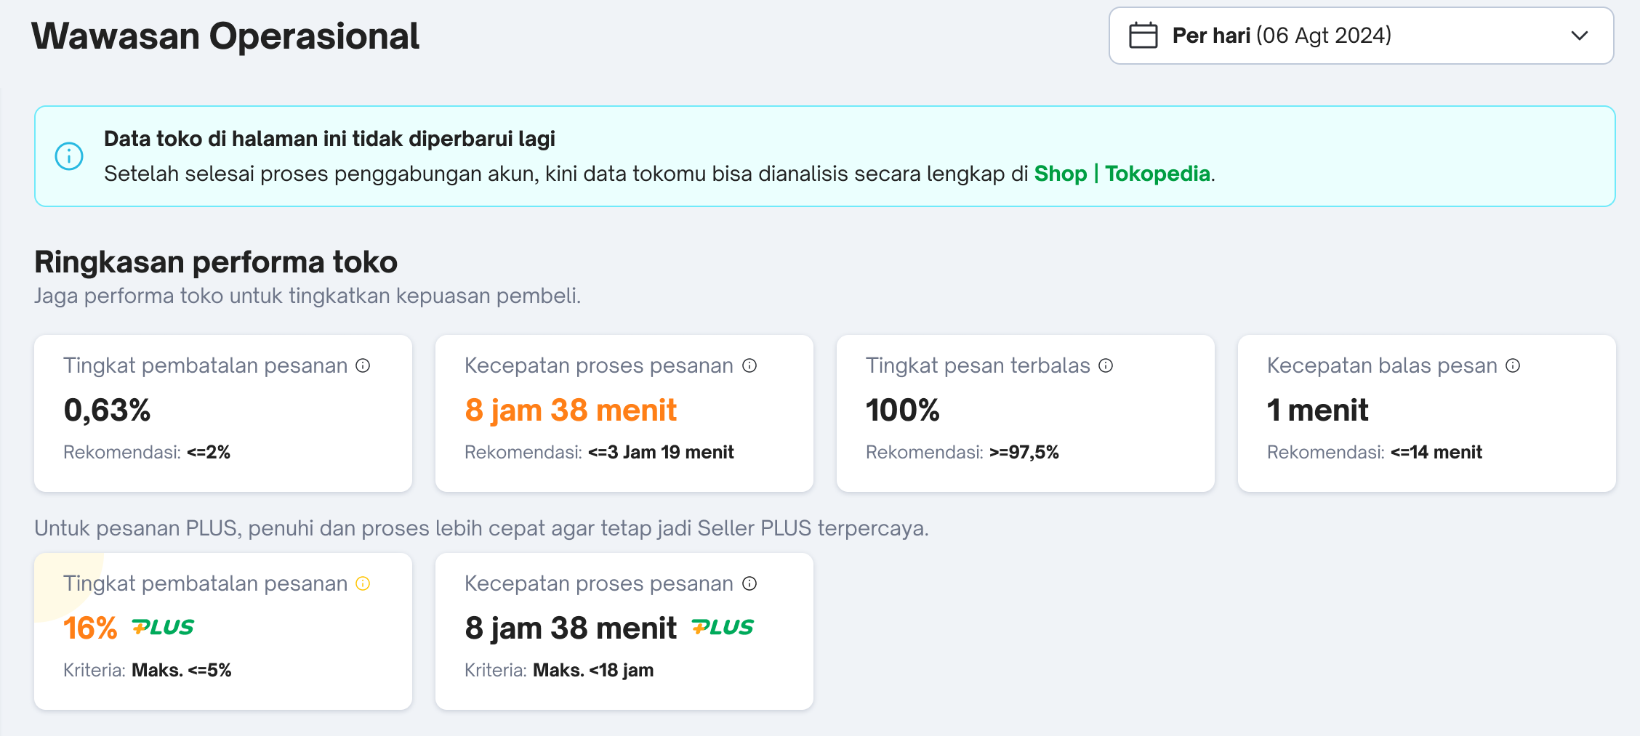
Task: Click info icon beside Kecepatan balas pesan
Action: (x=1513, y=365)
